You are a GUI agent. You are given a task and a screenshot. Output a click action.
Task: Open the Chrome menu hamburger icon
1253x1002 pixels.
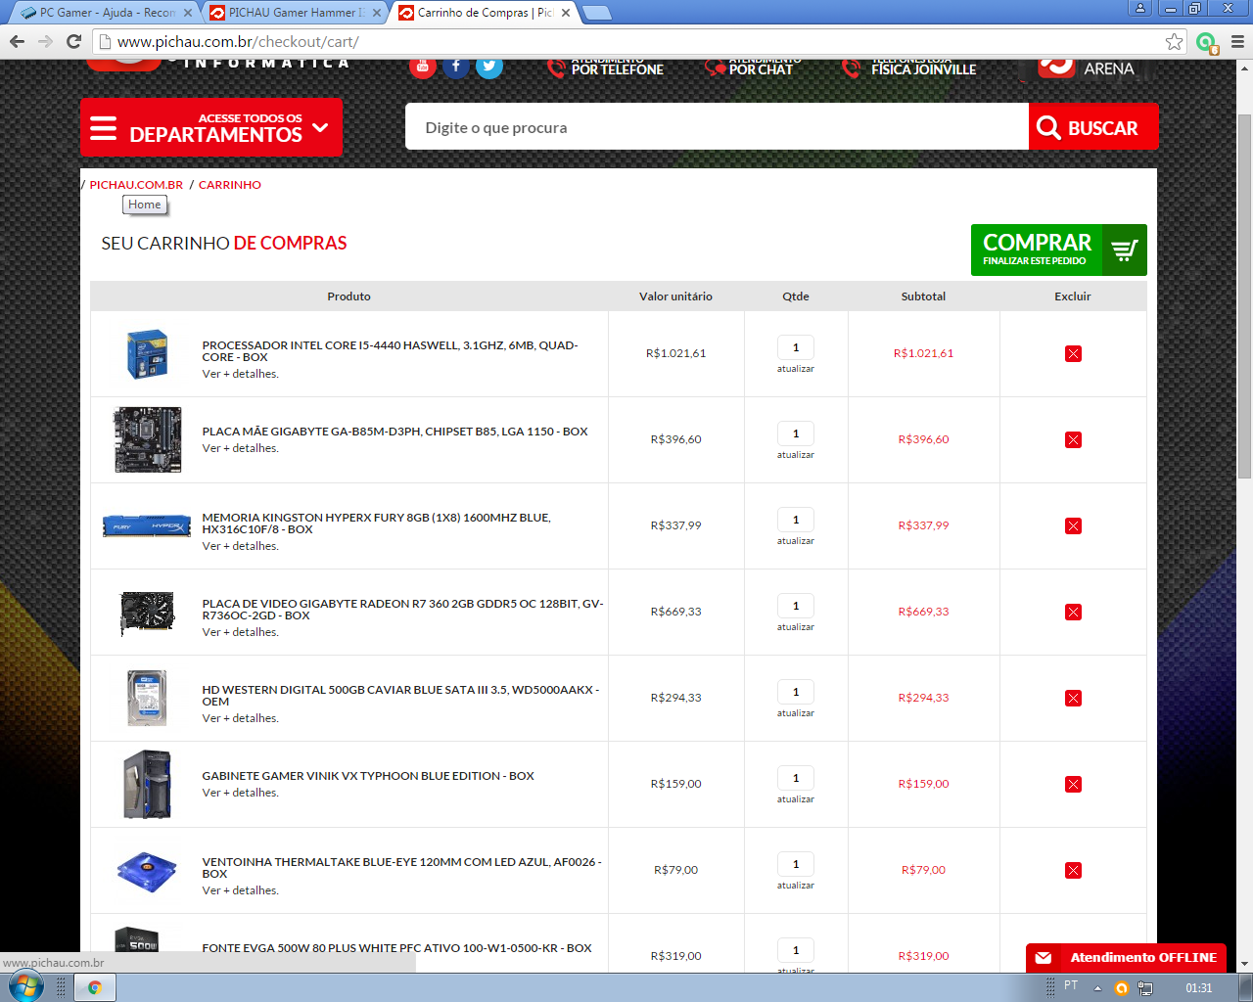tap(1237, 41)
